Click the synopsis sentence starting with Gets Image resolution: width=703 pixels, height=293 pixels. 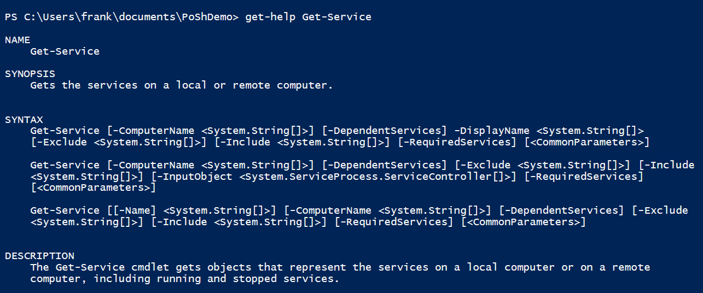coord(181,85)
